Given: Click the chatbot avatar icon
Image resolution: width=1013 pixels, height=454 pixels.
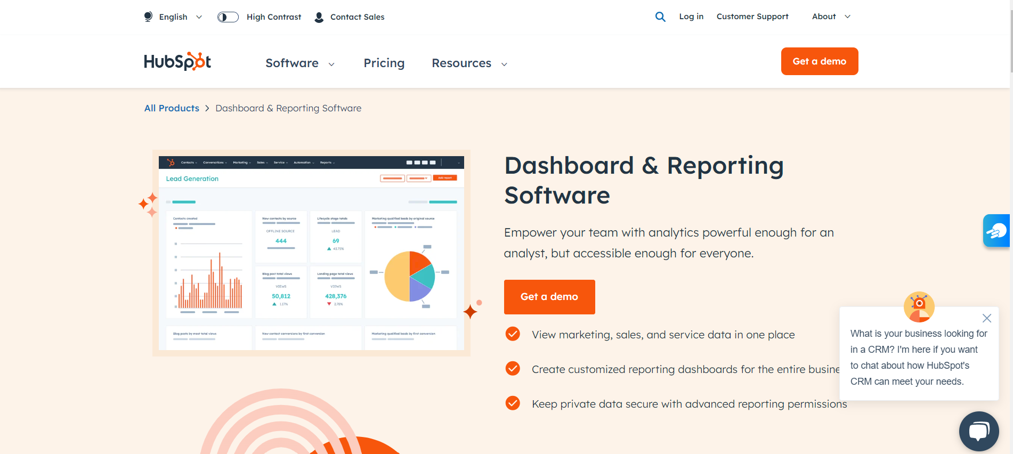Looking at the screenshot, I should (x=919, y=306).
